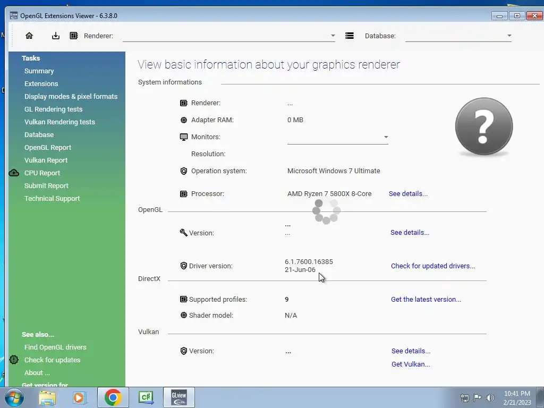Screen dimensions: 544x408
Task: Click the Get Vulkan link
Action: pyautogui.click(x=411, y=364)
